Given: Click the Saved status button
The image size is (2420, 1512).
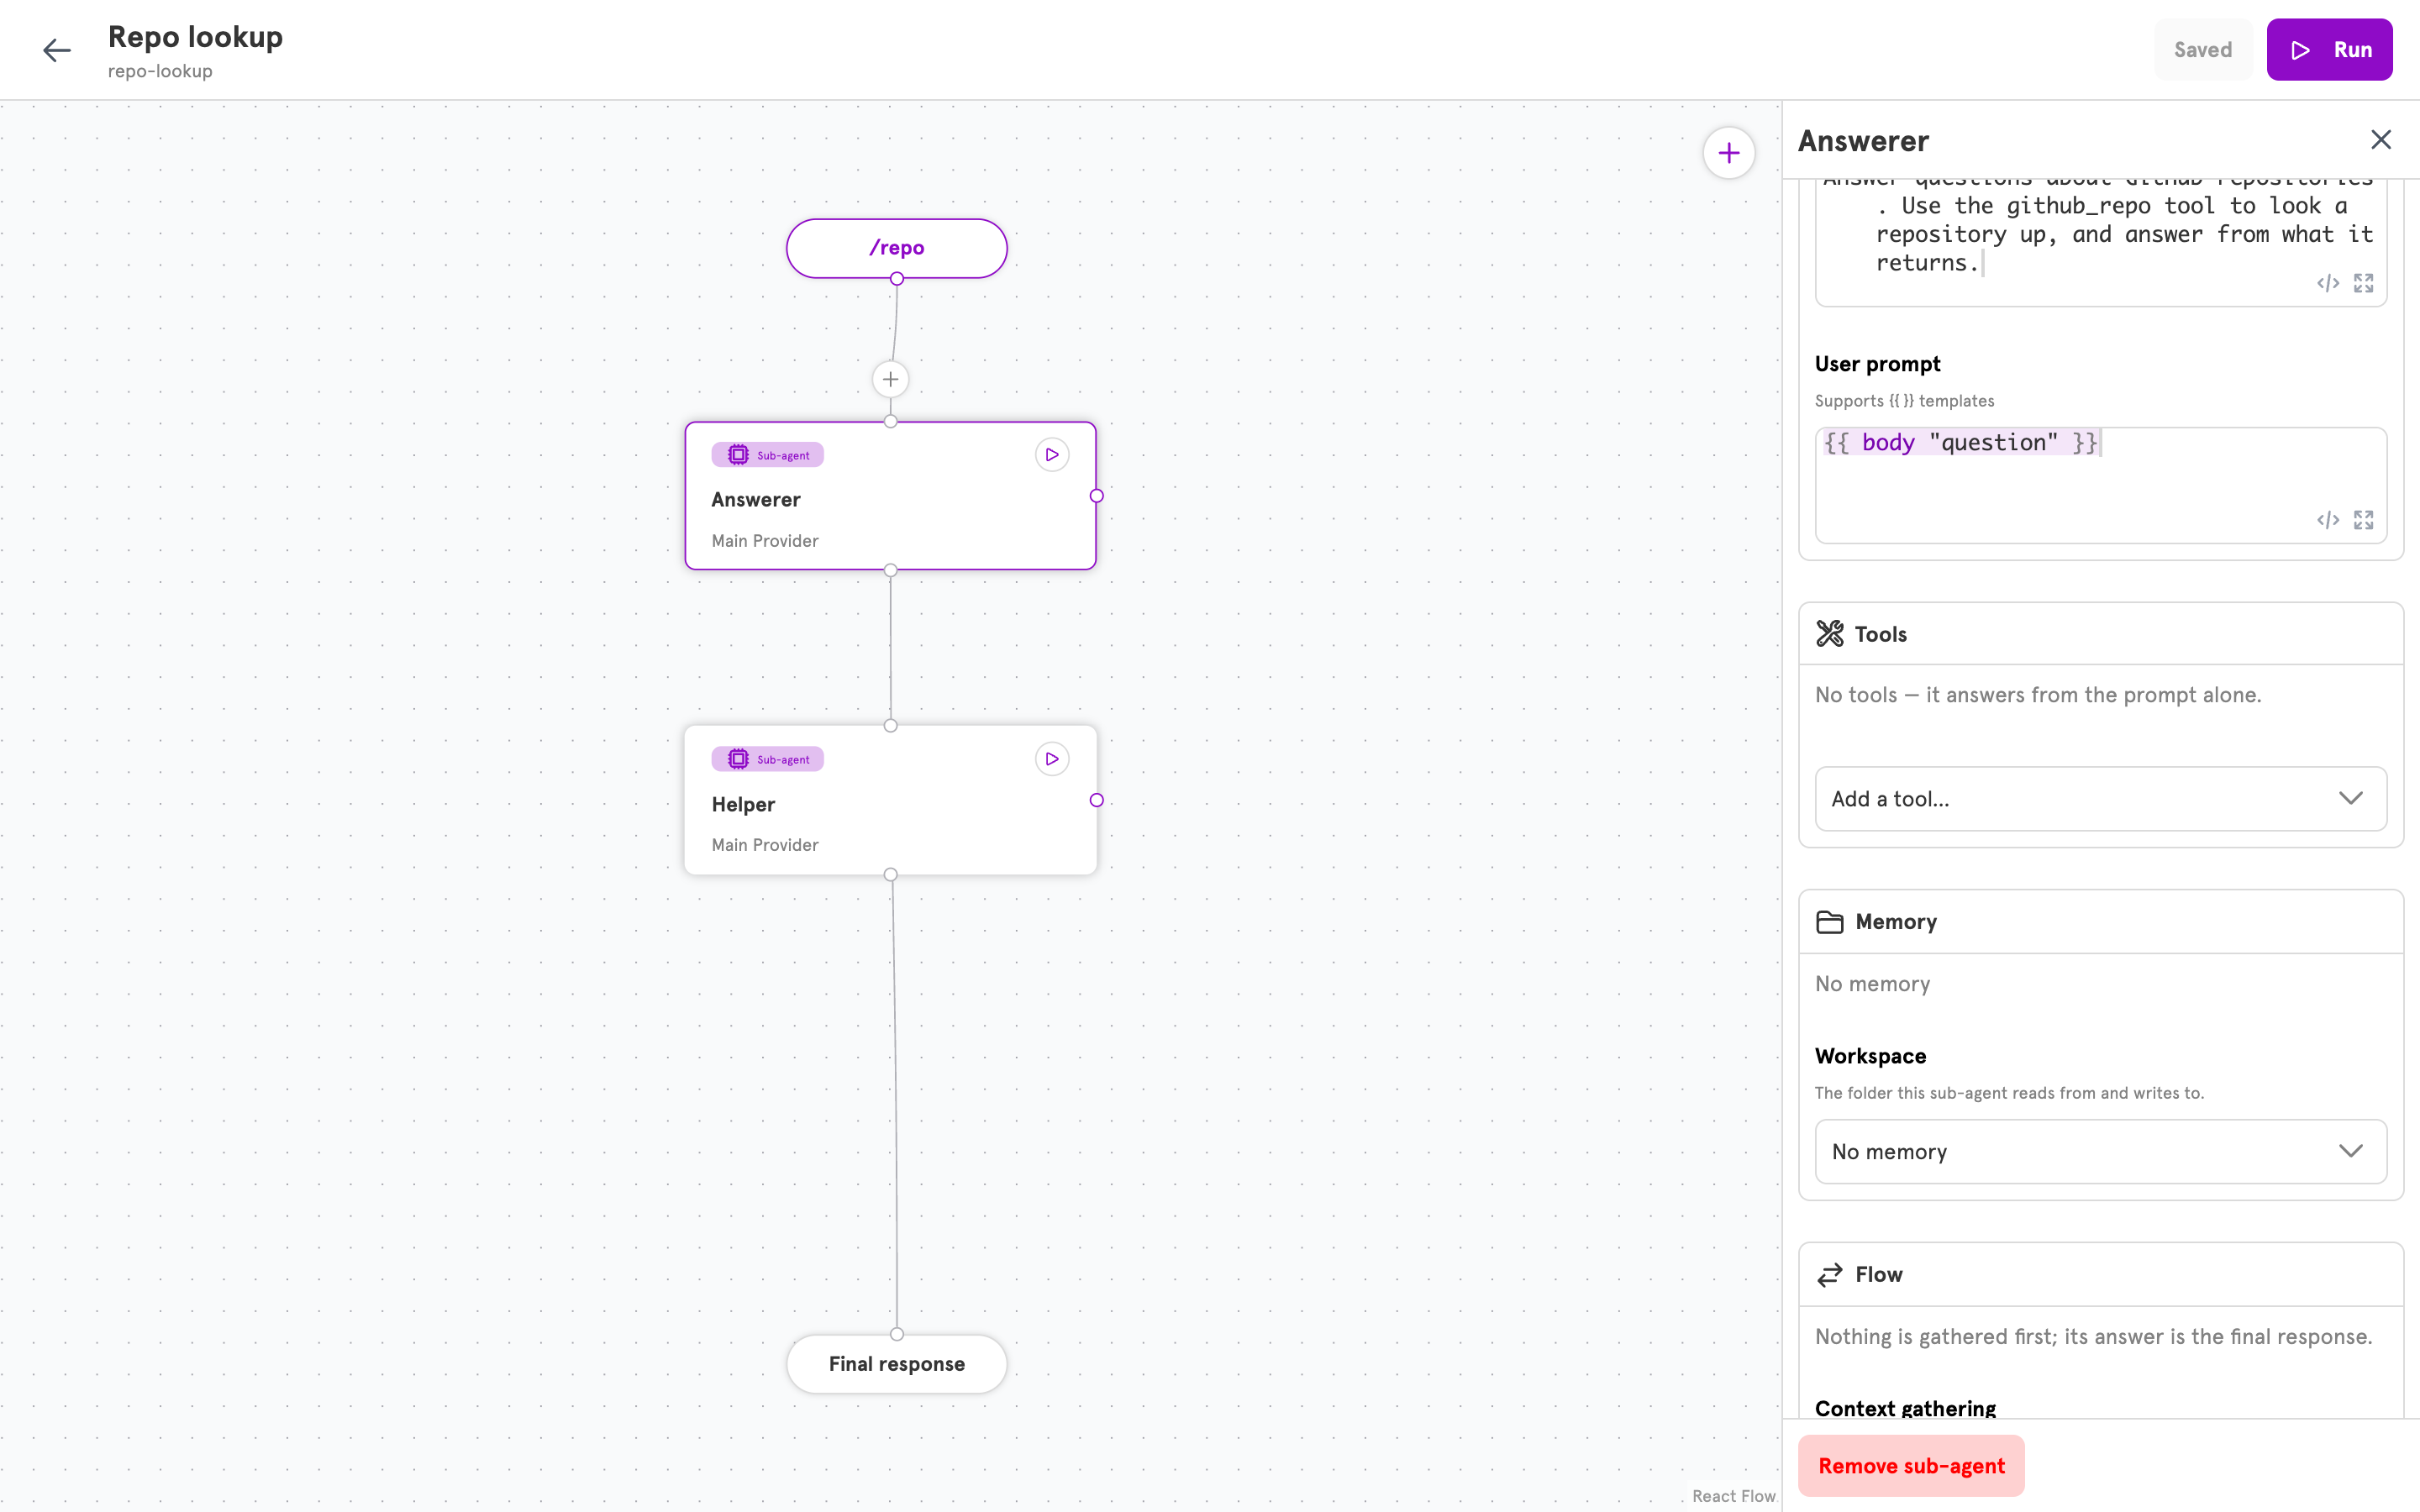Looking at the screenshot, I should (x=2202, y=50).
